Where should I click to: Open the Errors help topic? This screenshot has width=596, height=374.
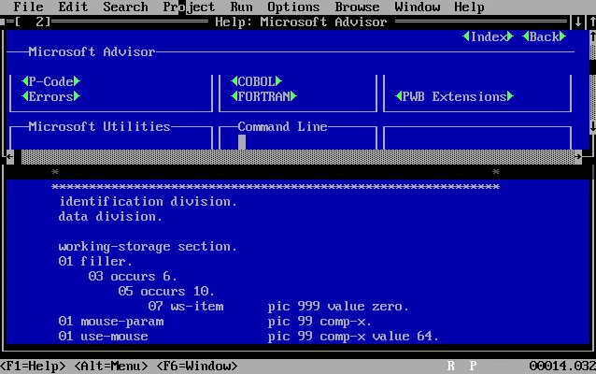[x=50, y=96]
